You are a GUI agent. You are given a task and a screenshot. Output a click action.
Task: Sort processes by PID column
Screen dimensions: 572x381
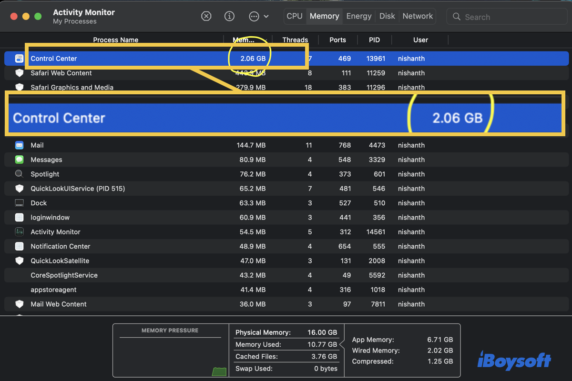click(x=374, y=40)
